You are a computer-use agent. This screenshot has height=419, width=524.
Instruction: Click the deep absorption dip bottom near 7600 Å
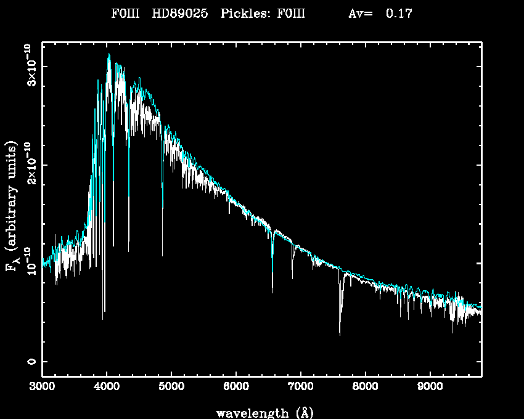(340, 335)
